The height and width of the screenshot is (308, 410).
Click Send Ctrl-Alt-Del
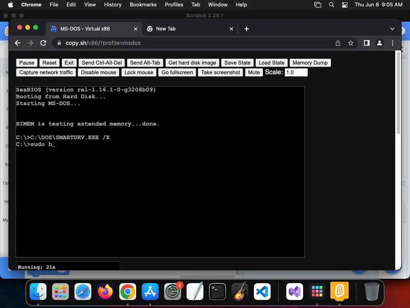[x=102, y=63]
